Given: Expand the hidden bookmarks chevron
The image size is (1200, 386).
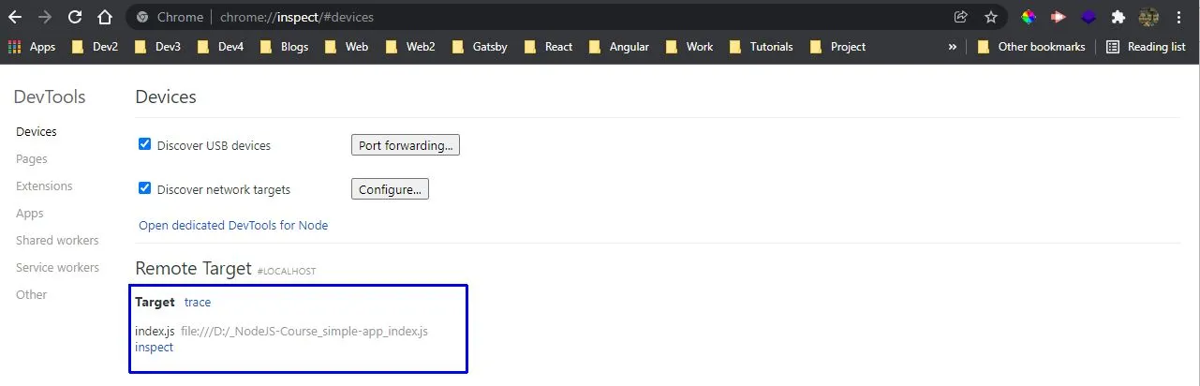Looking at the screenshot, I should tap(953, 47).
